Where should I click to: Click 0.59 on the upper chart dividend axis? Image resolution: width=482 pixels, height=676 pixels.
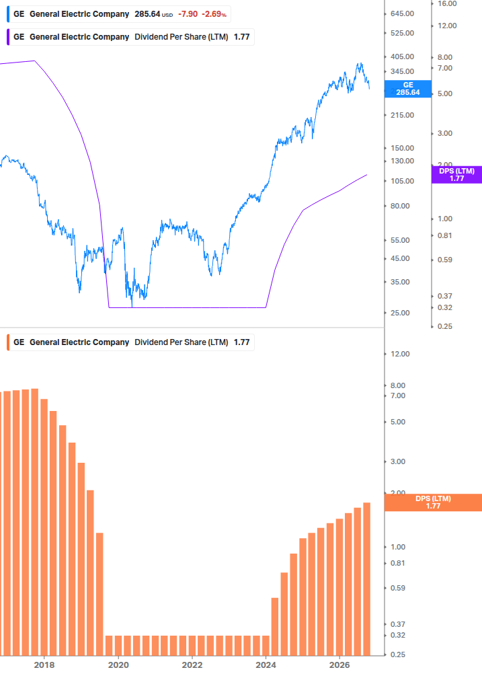[445, 260]
